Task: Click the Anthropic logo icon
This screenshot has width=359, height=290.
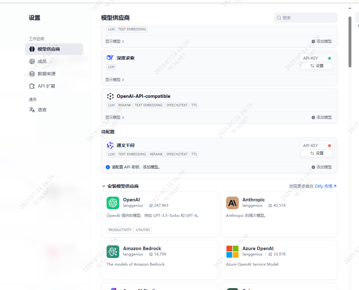Action: 232,203
